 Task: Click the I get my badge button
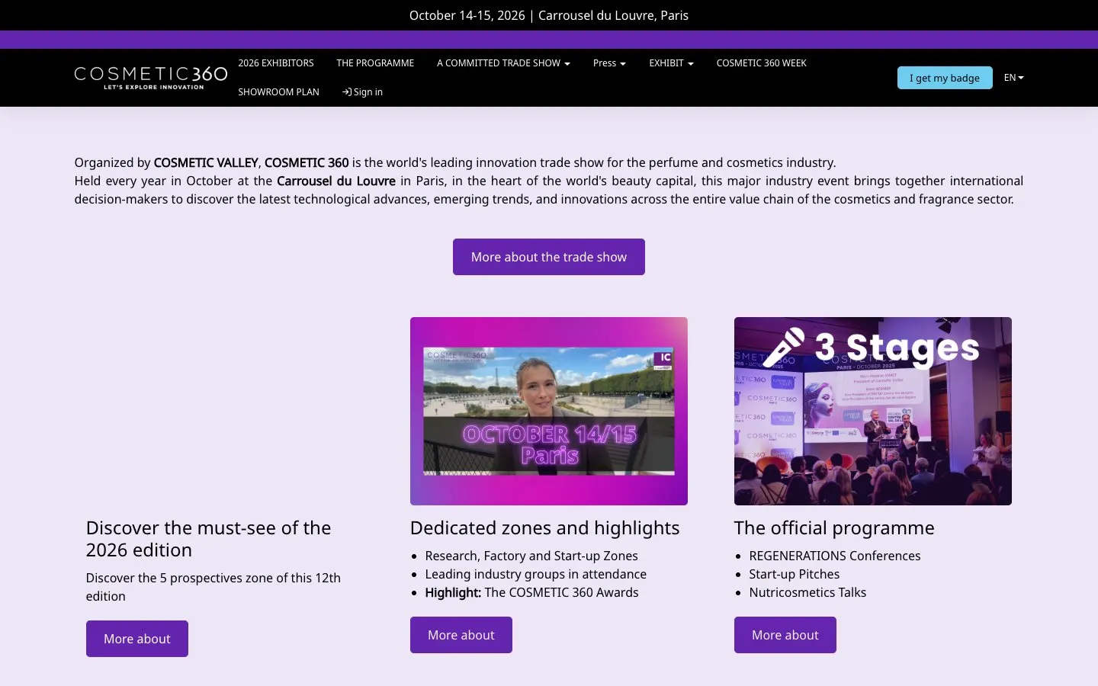point(945,78)
